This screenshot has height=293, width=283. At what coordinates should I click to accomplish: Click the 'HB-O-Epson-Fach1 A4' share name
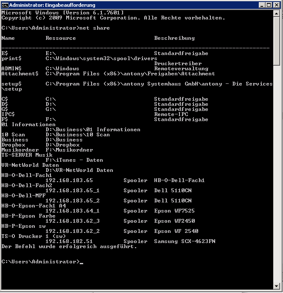click(x=34, y=206)
